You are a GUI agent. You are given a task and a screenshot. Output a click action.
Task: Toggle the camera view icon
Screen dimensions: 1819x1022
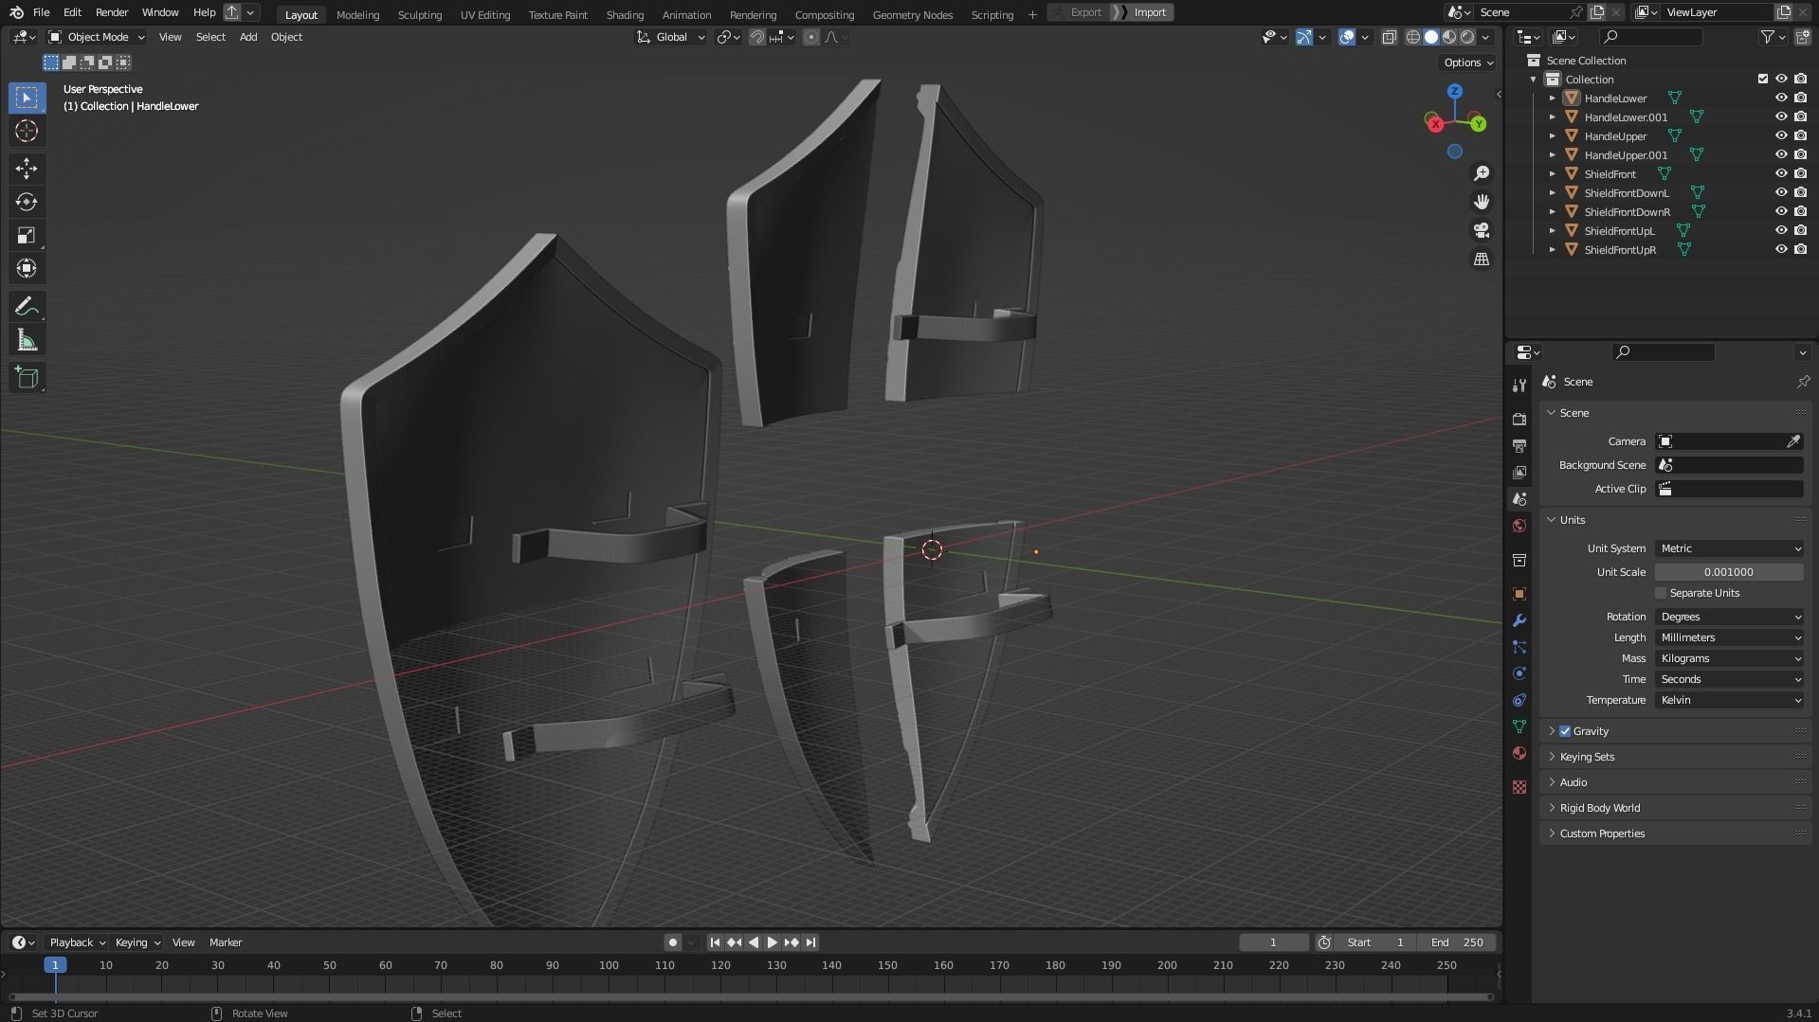(1481, 230)
